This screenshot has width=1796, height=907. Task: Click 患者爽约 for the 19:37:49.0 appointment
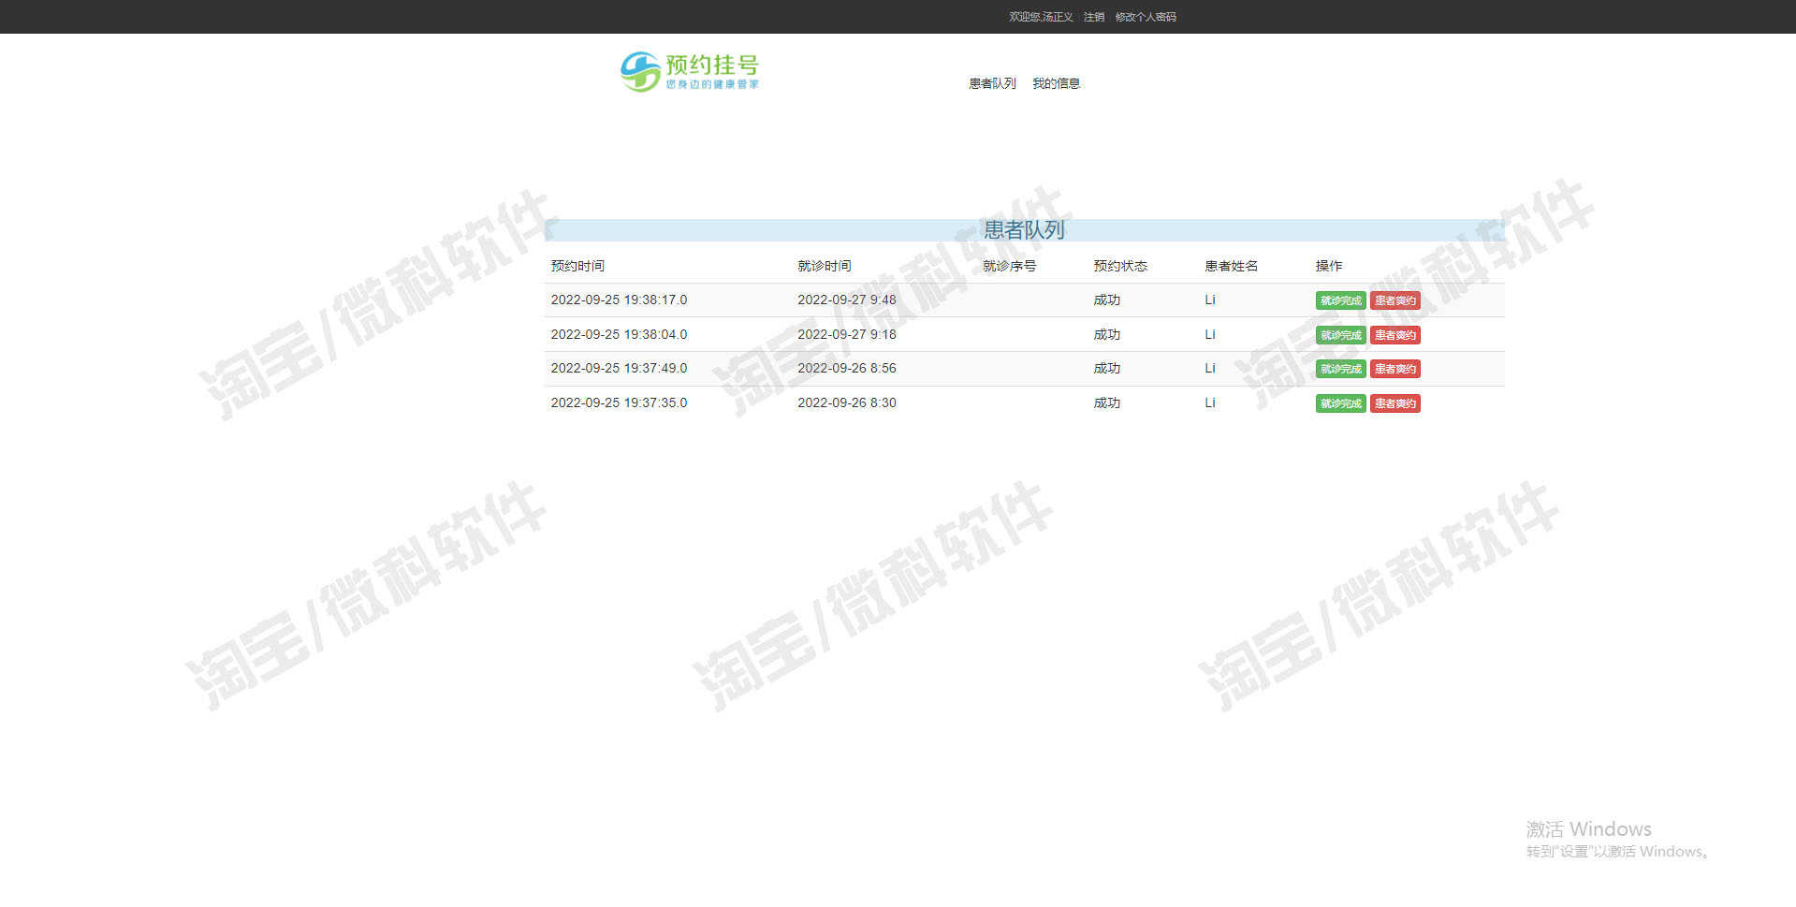click(x=1394, y=369)
